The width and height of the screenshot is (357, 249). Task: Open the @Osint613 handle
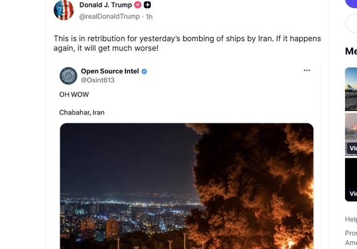pyautogui.click(x=98, y=80)
